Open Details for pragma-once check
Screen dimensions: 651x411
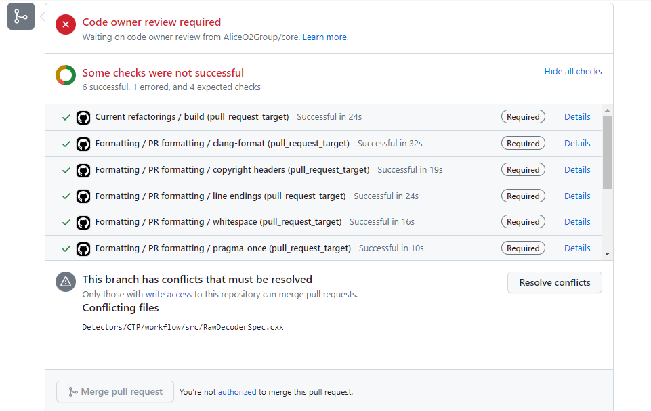click(577, 248)
